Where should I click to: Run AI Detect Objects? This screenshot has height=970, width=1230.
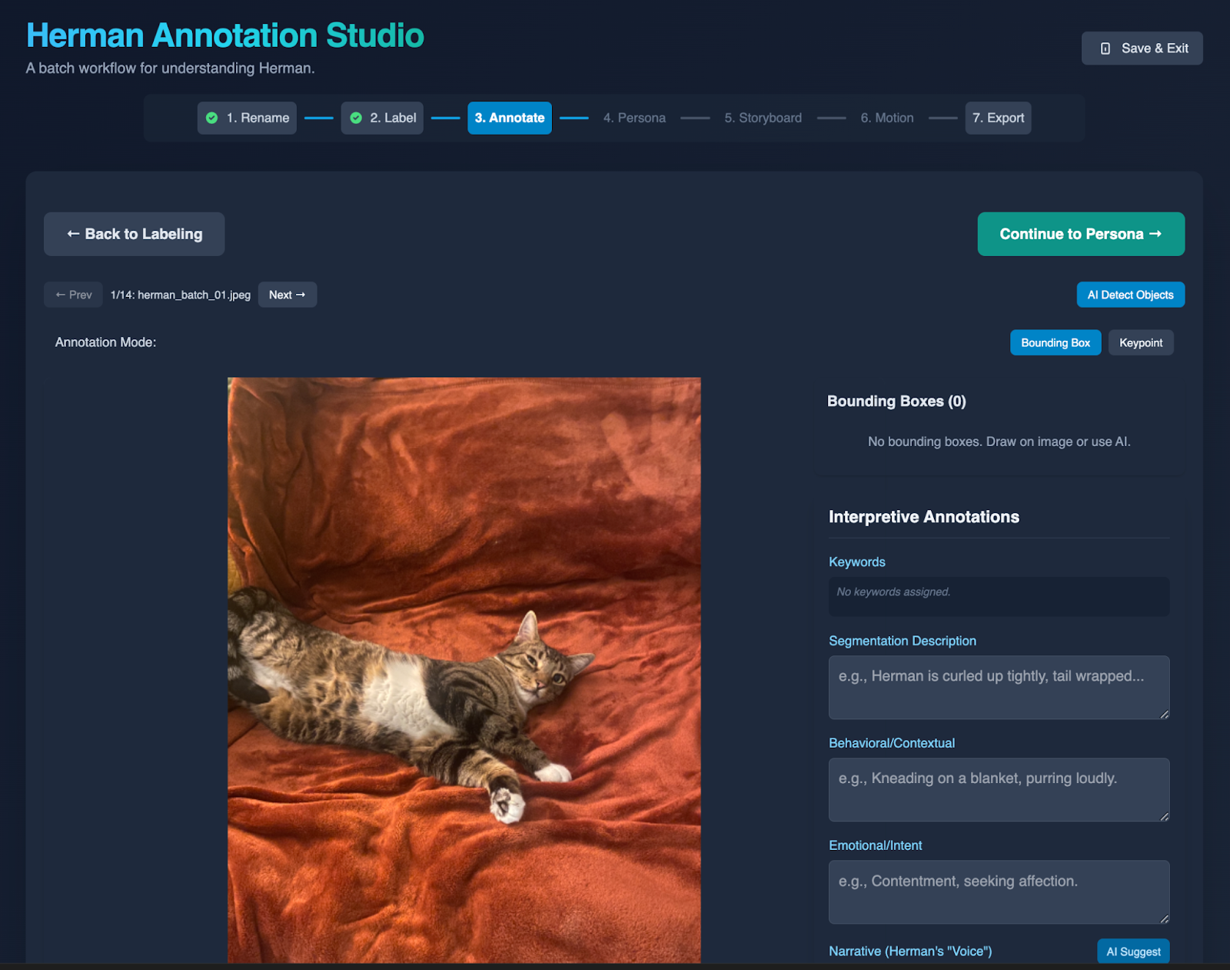(1130, 295)
